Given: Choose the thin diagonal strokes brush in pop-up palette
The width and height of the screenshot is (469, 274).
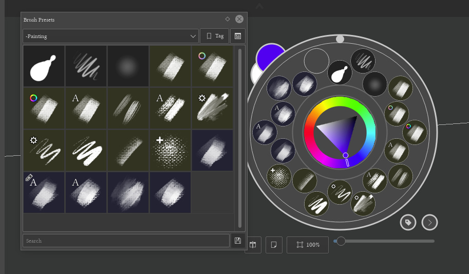Looking at the screenshot, I should pyautogui.click(x=401, y=177).
